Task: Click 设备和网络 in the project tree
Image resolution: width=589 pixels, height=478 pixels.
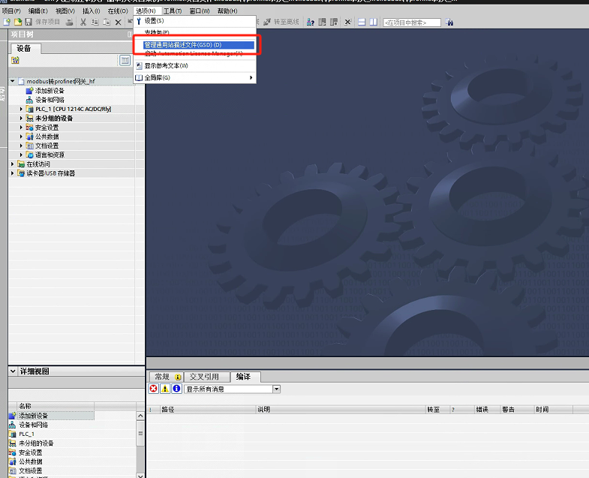Action: point(50,100)
